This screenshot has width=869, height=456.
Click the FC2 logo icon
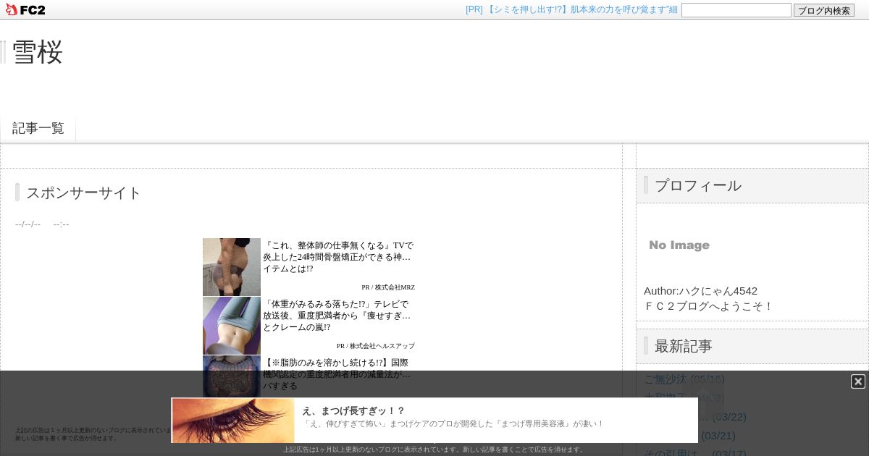(x=25, y=9)
